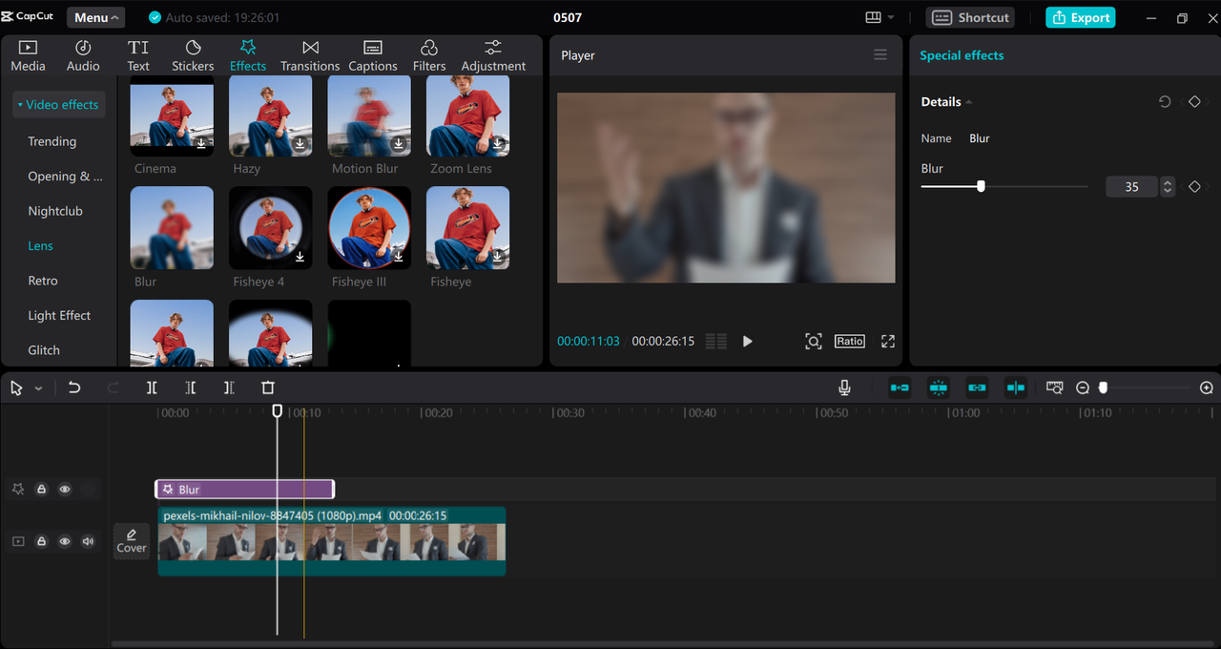Collapse the Video effects category
This screenshot has width=1221, height=649.
click(x=57, y=105)
